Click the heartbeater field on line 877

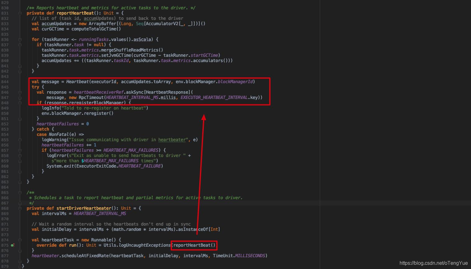(x=45, y=256)
